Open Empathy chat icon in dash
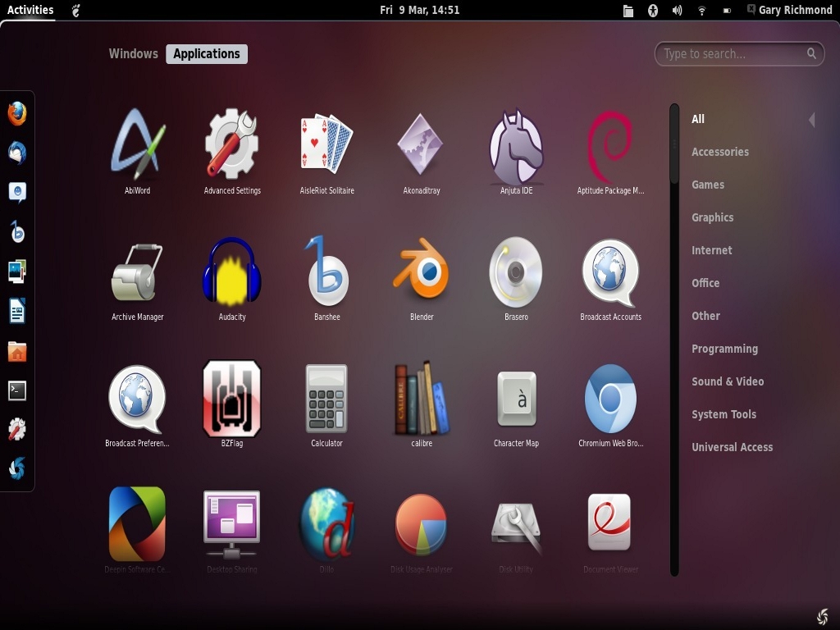Screen dimensions: 840x630 pos(17,192)
